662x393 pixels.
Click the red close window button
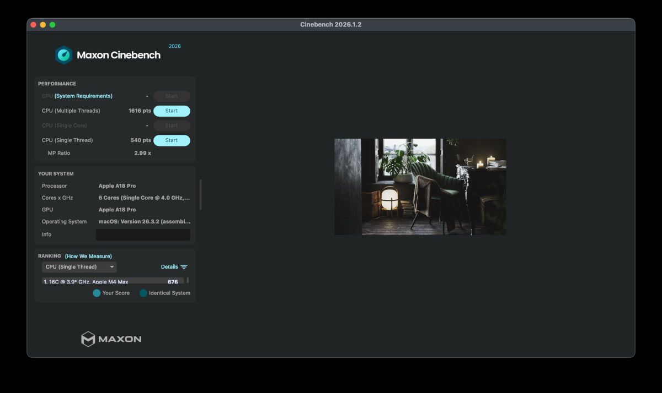(x=34, y=25)
